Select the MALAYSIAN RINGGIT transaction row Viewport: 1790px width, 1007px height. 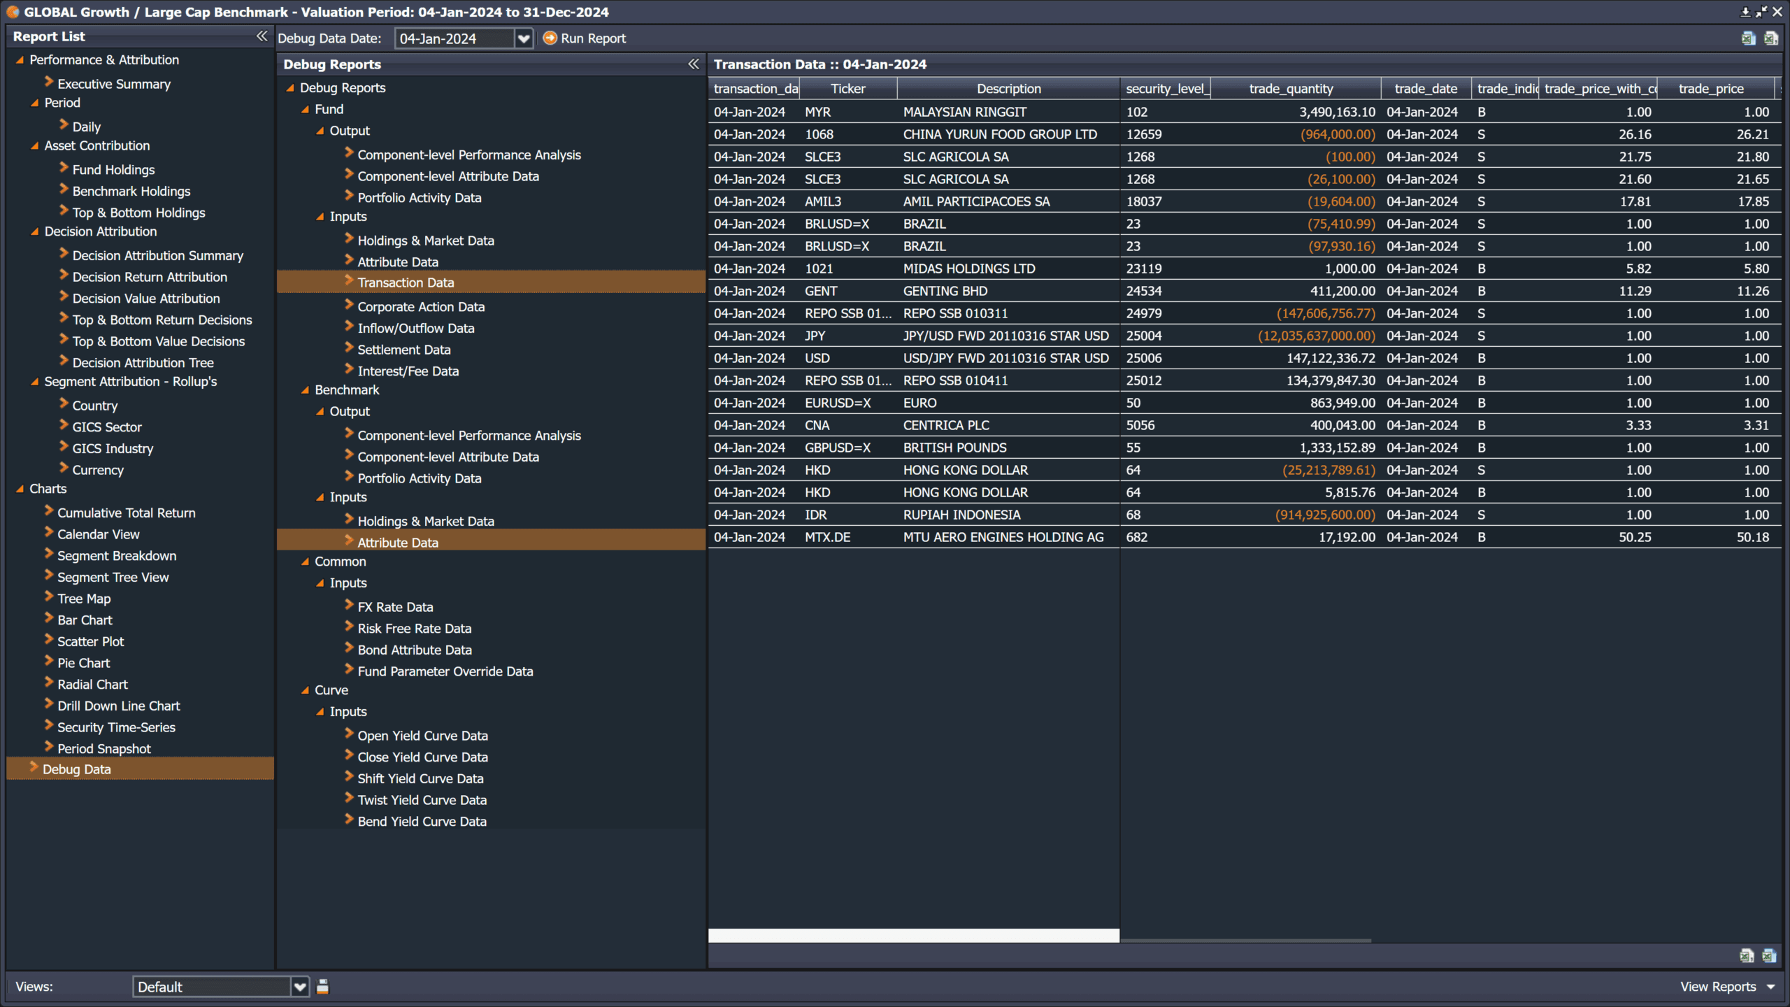(1244, 112)
